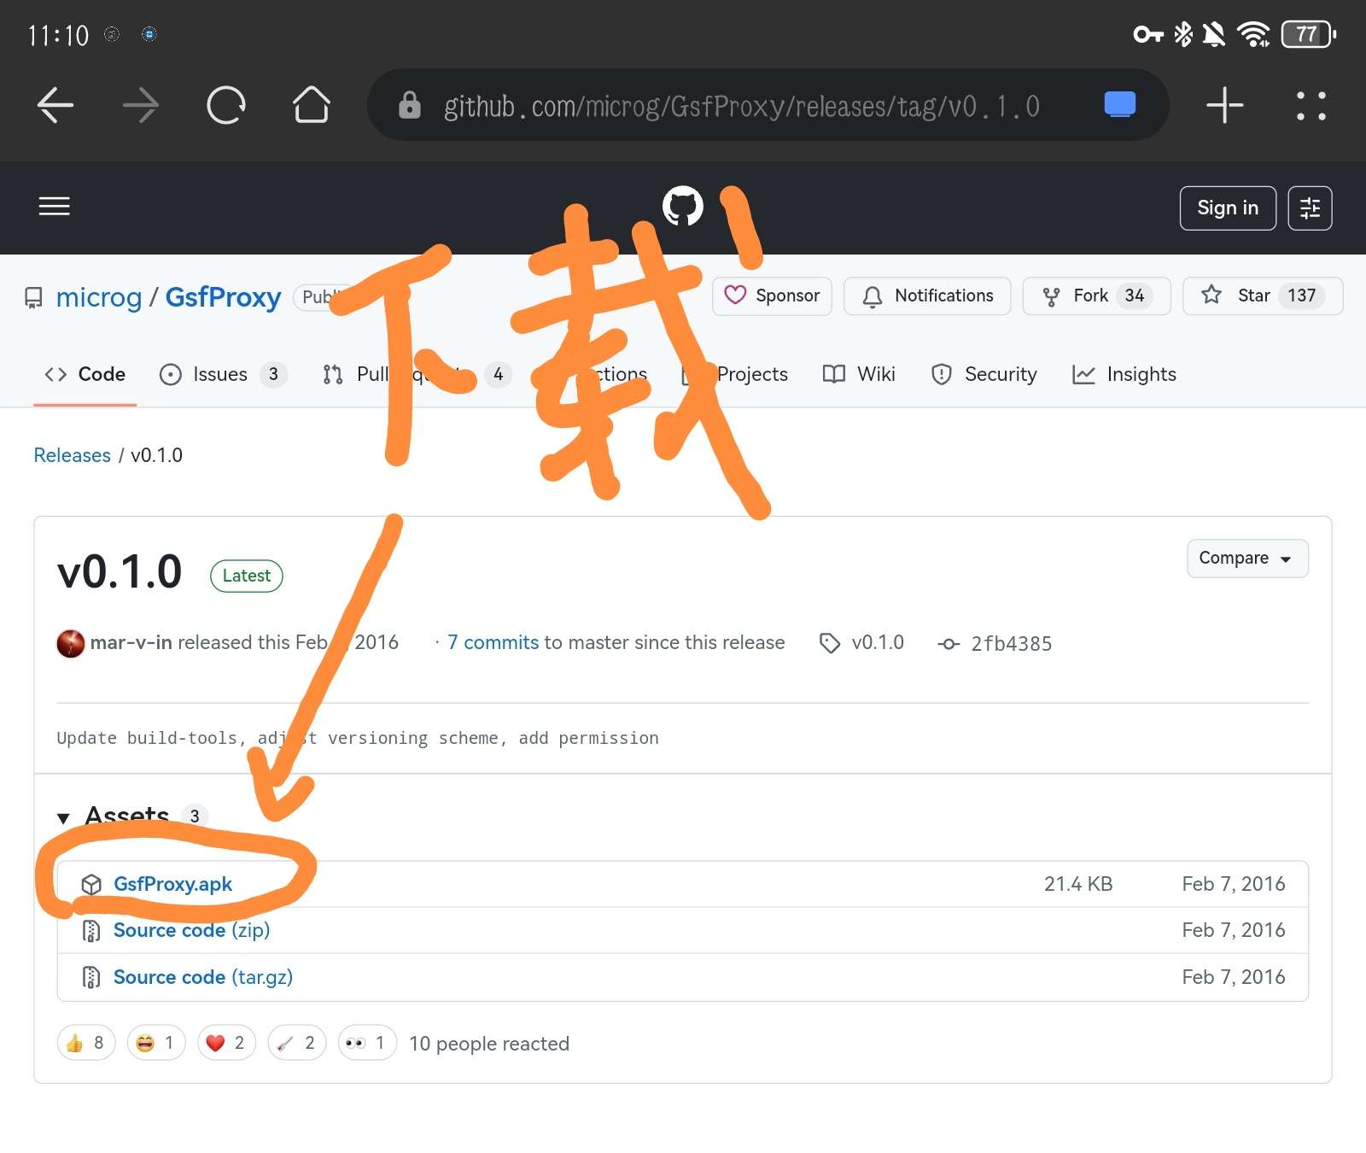
Task: Toggle thumbs up reaction with 8 votes
Action: pos(86,1043)
